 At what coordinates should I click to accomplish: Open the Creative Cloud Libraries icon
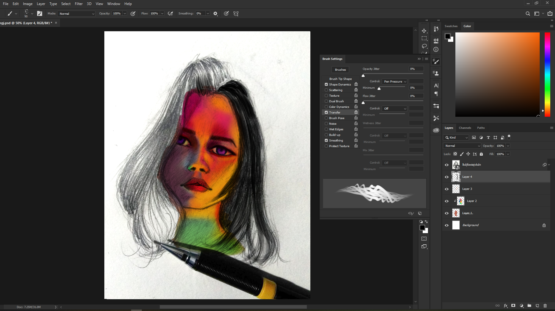pos(436,130)
